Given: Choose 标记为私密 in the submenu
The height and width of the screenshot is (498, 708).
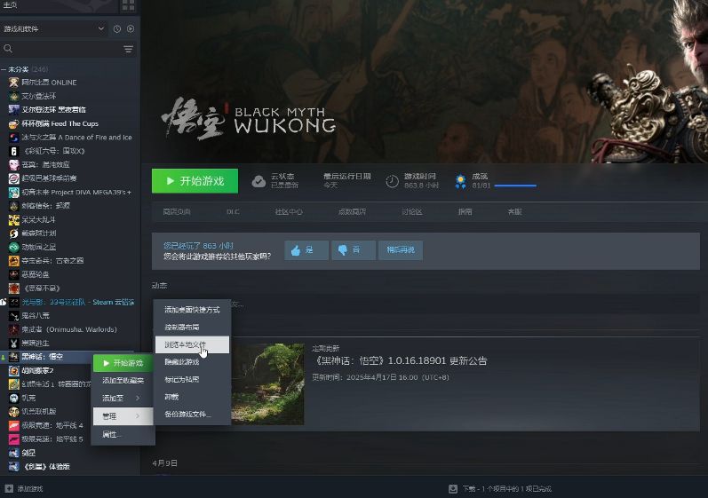Looking at the screenshot, I should 193,379.
